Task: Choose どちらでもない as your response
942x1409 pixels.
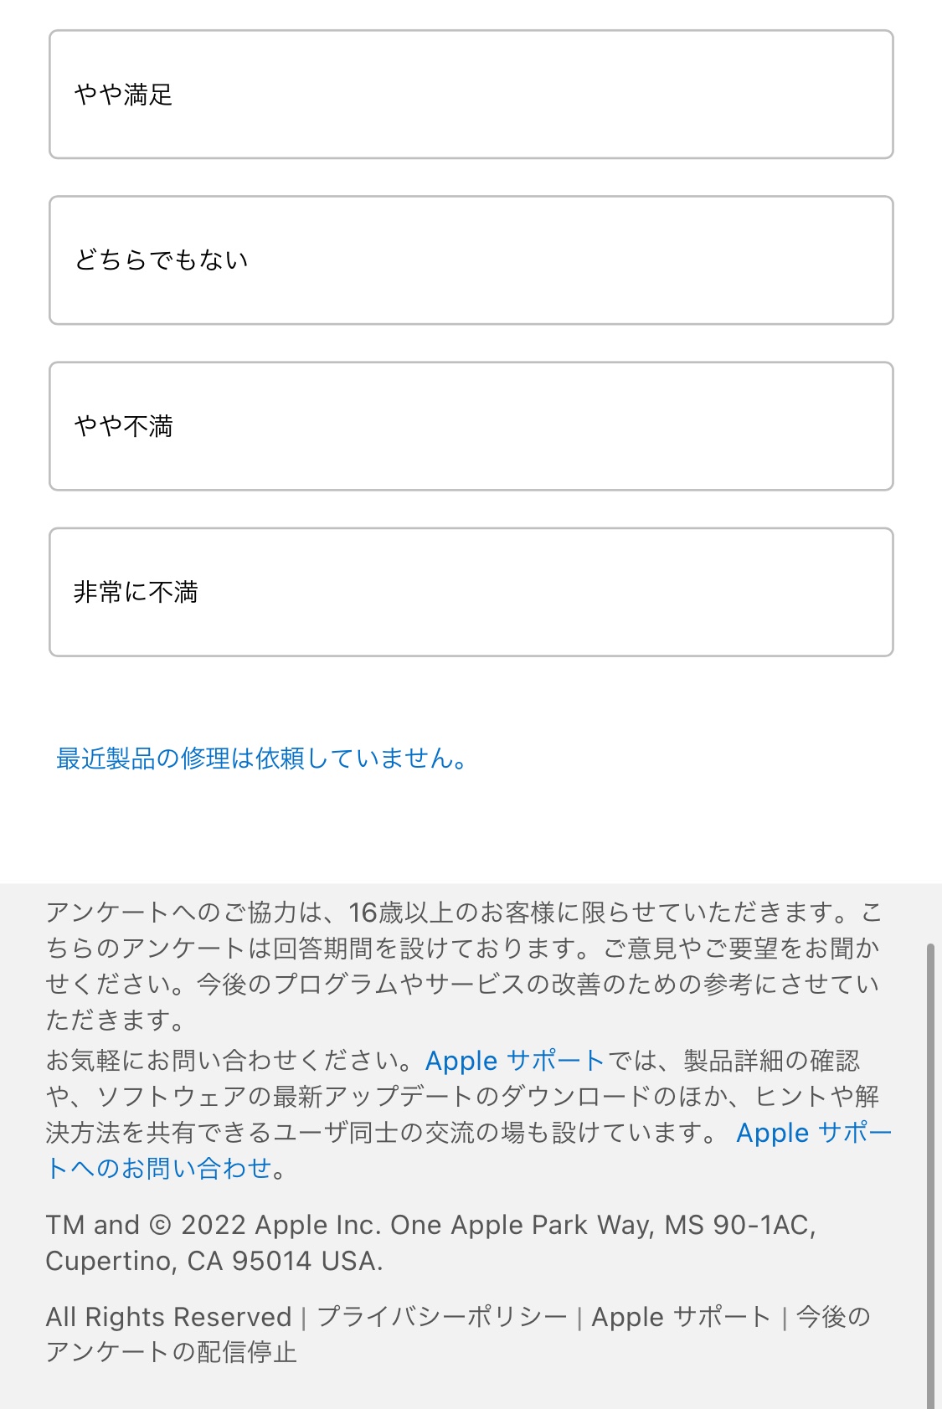Action: click(471, 260)
